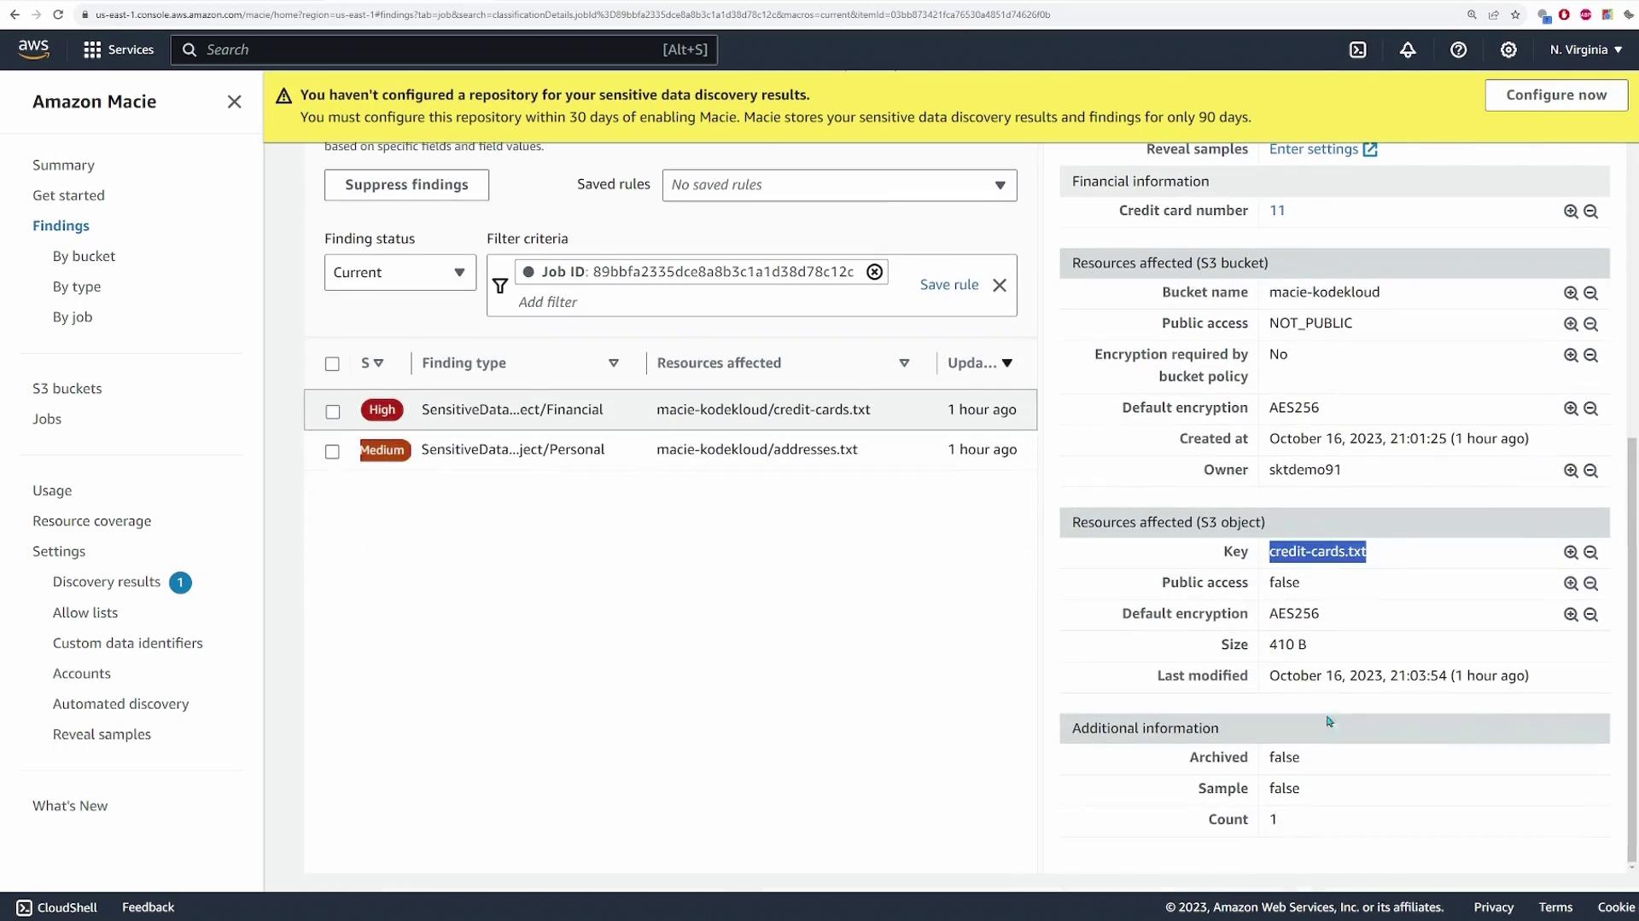Click the Configure now button
The height and width of the screenshot is (921, 1639).
pos(1555,96)
